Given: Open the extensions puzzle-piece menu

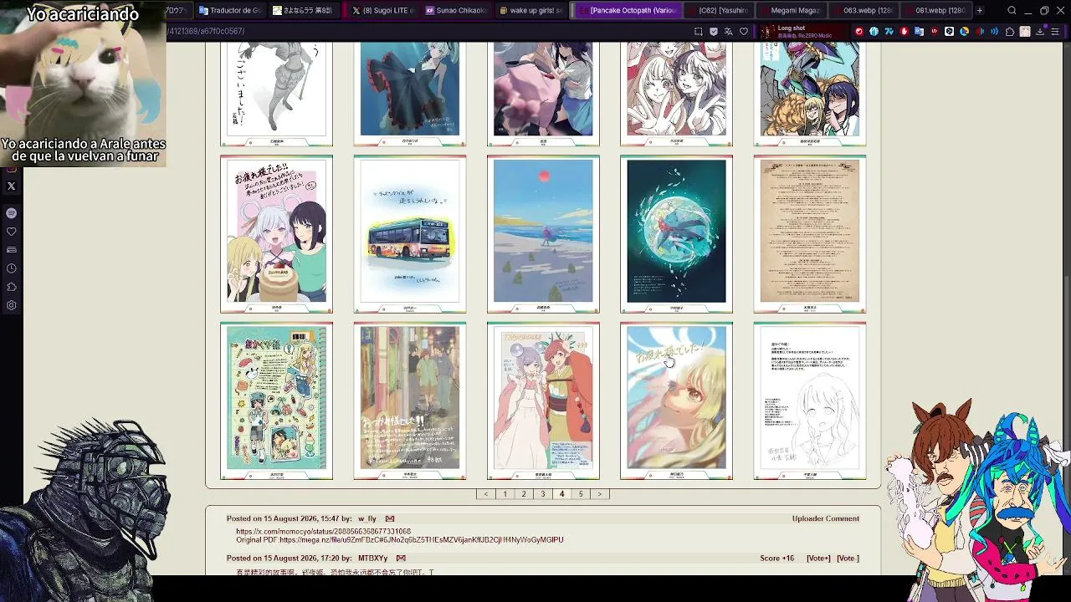Looking at the screenshot, I should [x=1010, y=32].
